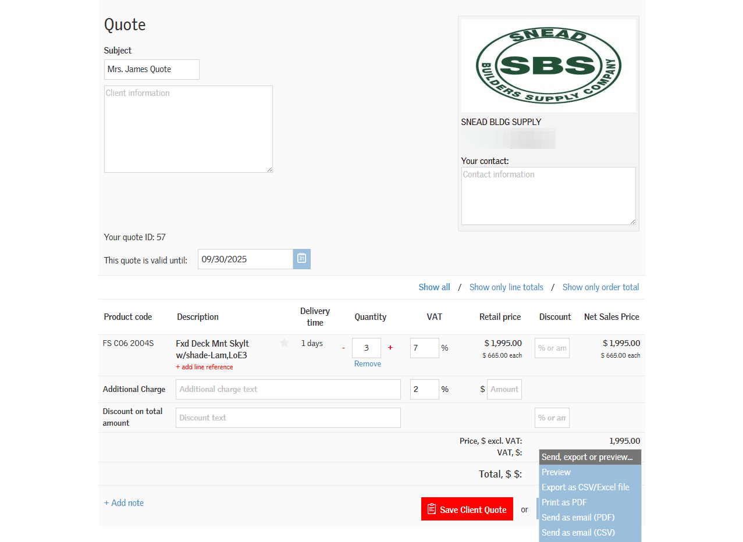Open the Send, export or preview dropdown
Screen dimensions: 743x542
click(590, 457)
